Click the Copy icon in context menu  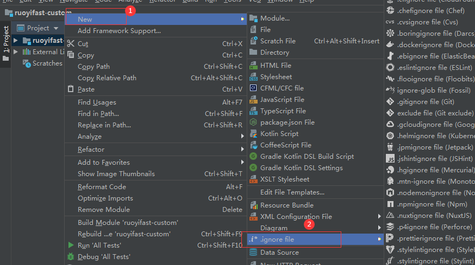pyautogui.click(x=71, y=55)
